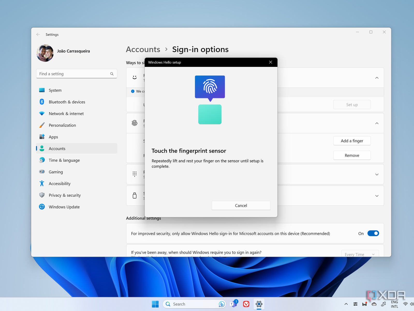The height and width of the screenshot is (311, 414).
Task: Open Bluetooth & devices settings
Action: pos(67,102)
